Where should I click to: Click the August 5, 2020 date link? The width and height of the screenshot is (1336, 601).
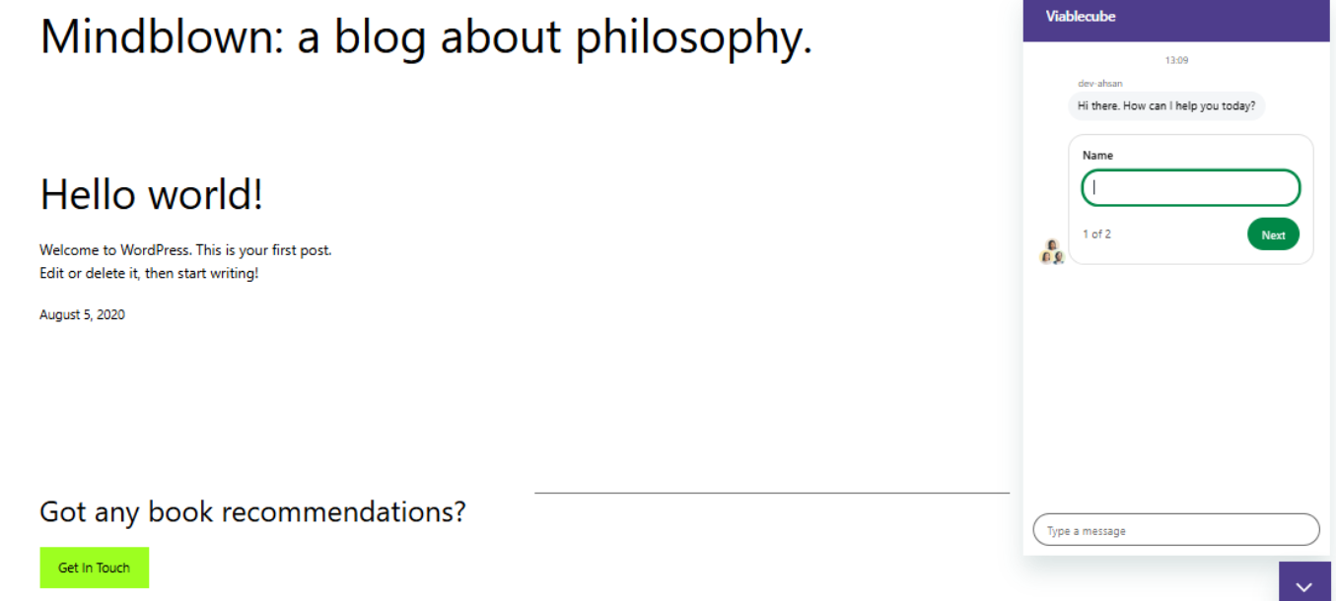click(x=82, y=315)
